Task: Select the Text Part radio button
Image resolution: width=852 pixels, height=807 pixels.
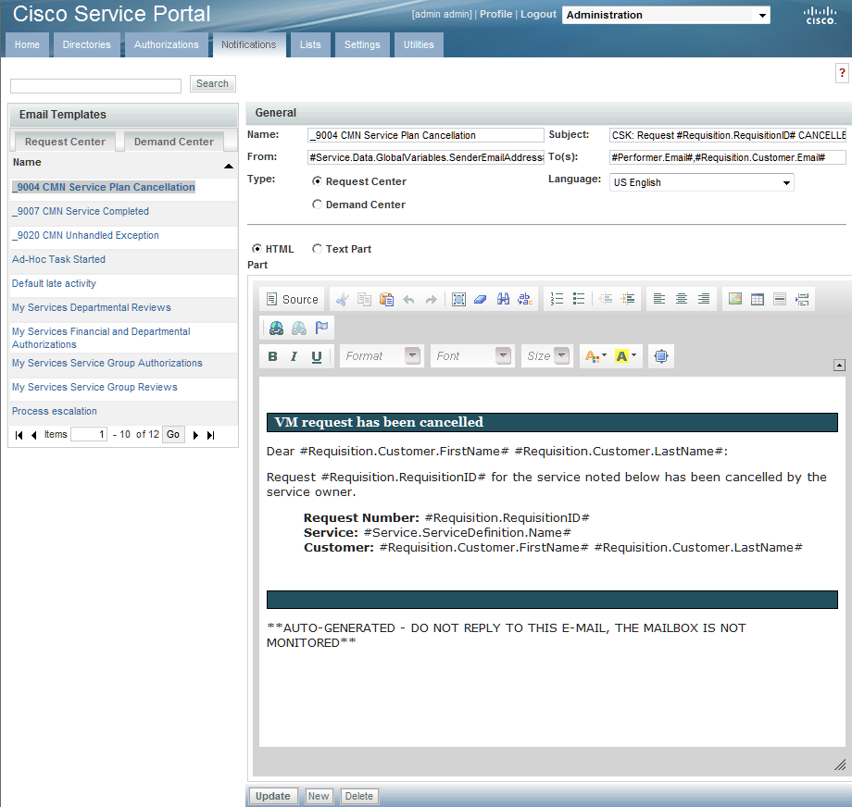Action: [x=317, y=249]
